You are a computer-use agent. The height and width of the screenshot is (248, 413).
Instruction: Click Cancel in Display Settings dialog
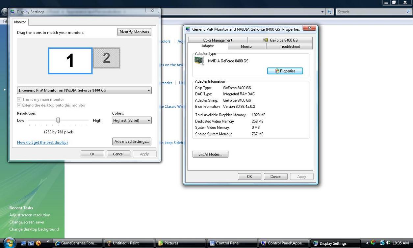pos(118,154)
